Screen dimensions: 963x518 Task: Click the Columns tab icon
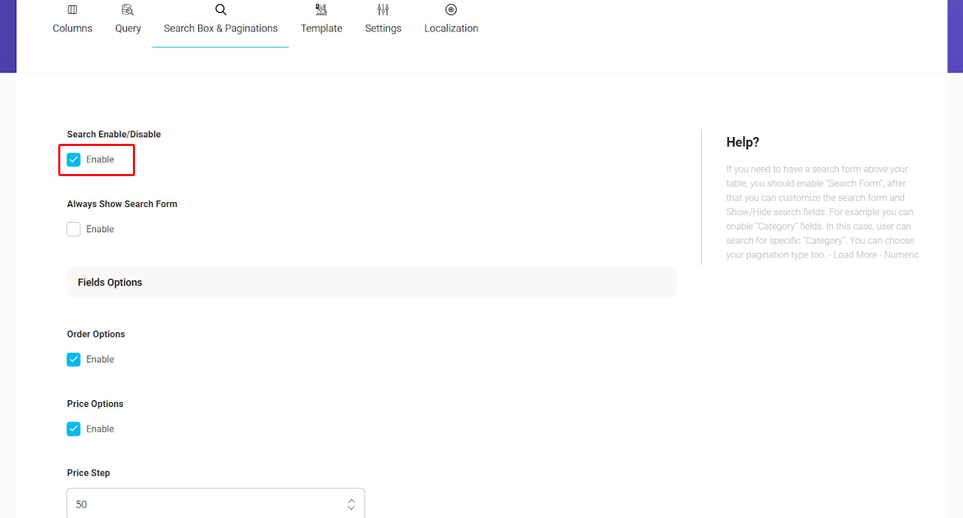(73, 10)
